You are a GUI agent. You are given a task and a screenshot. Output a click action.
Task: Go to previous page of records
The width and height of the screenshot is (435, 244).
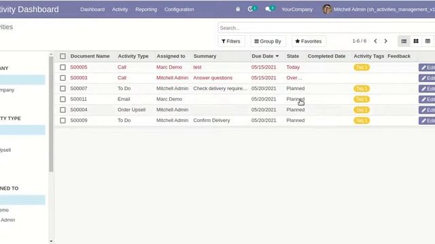[375, 41]
